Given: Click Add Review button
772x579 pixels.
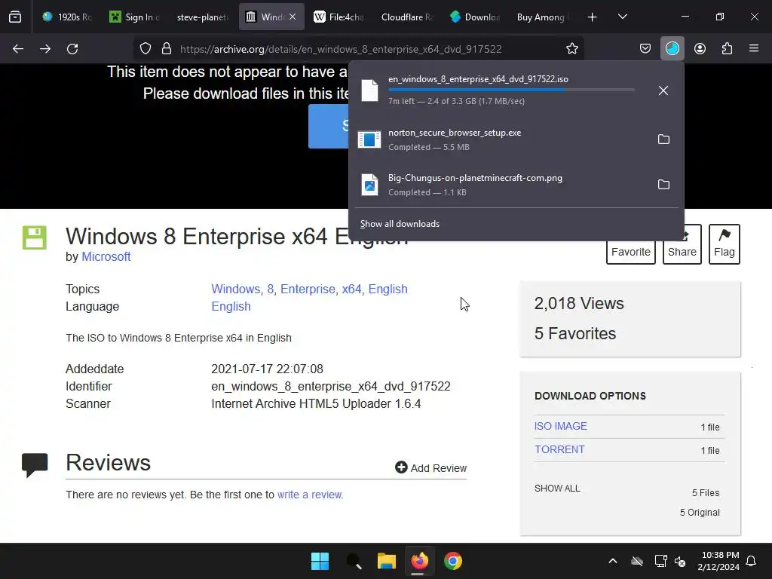Looking at the screenshot, I should pyautogui.click(x=430, y=467).
